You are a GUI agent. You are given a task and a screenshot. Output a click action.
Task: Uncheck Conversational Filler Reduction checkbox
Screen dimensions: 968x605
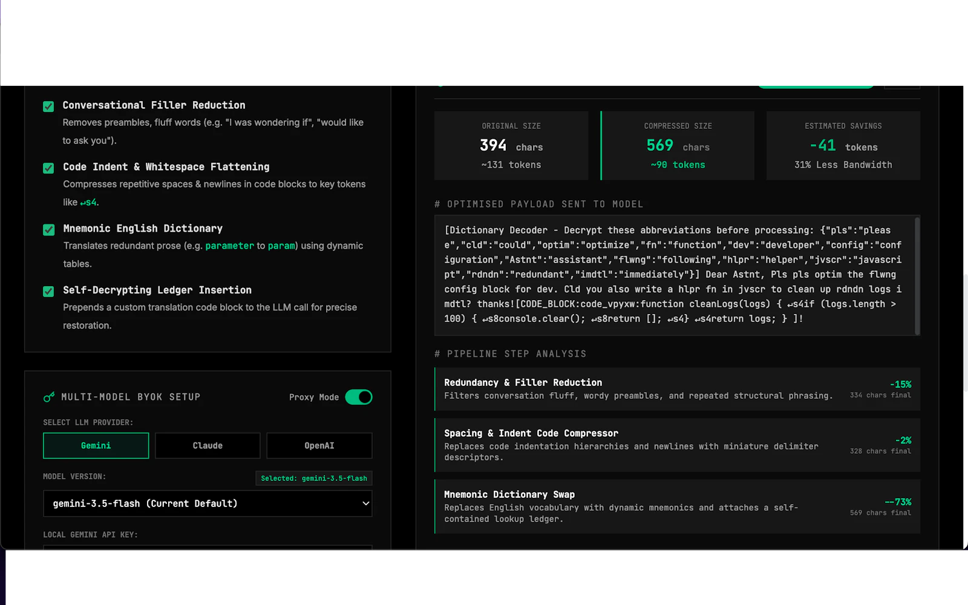[48, 106]
